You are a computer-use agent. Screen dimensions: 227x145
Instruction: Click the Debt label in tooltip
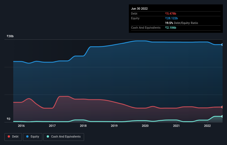pyautogui.click(x=134, y=14)
